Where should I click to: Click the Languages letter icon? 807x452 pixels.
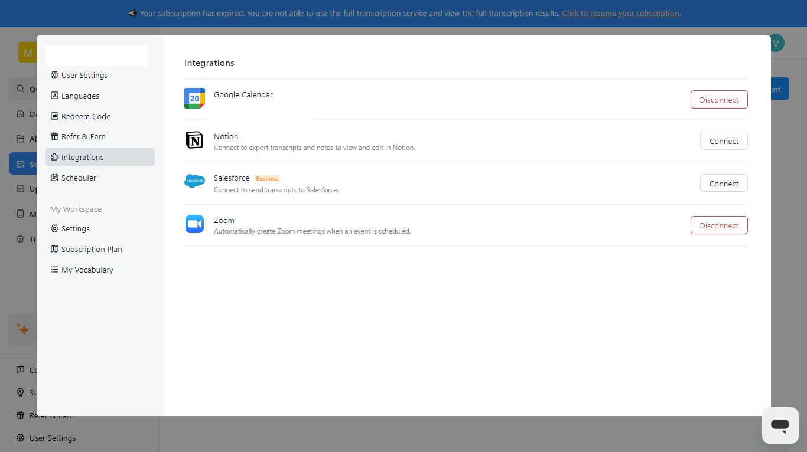[54, 96]
